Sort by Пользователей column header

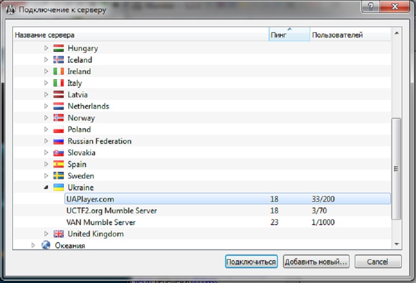350,34
